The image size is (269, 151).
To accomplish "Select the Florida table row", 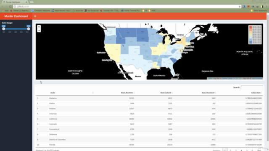I will click(149, 145).
